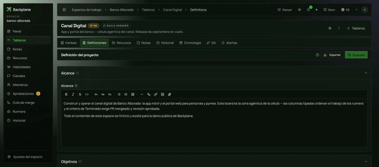The width and height of the screenshot is (379, 167).
Task: Select the Definiciones tab
Action: 94,43
